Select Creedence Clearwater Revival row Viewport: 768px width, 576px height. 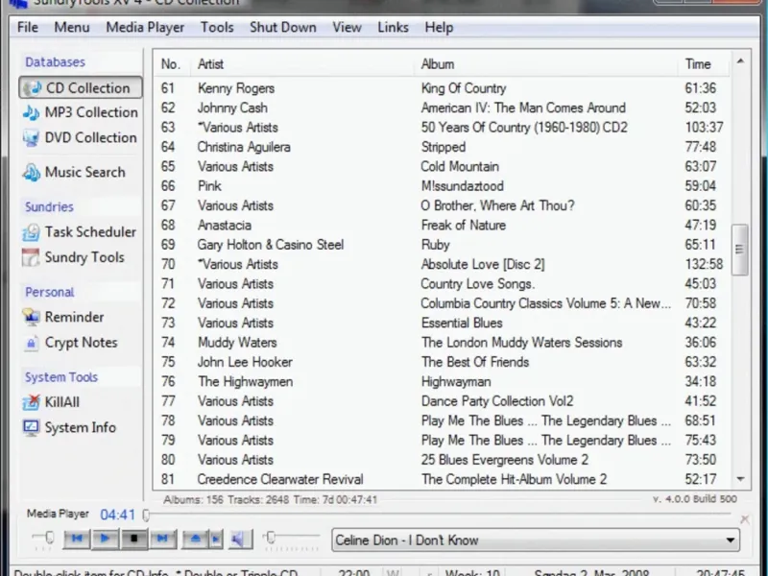[x=442, y=479]
